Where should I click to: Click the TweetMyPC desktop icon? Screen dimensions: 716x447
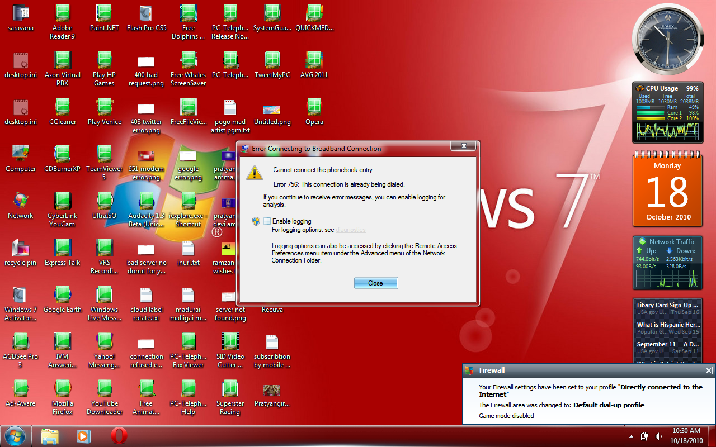tap(272, 65)
